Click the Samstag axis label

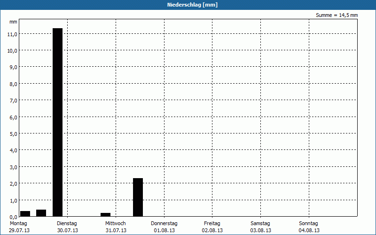pyautogui.click(x=260, y=223)
